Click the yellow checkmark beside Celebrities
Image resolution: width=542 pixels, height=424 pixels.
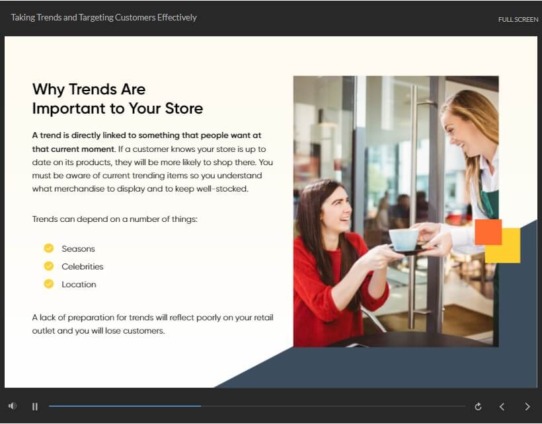[48, 266]
